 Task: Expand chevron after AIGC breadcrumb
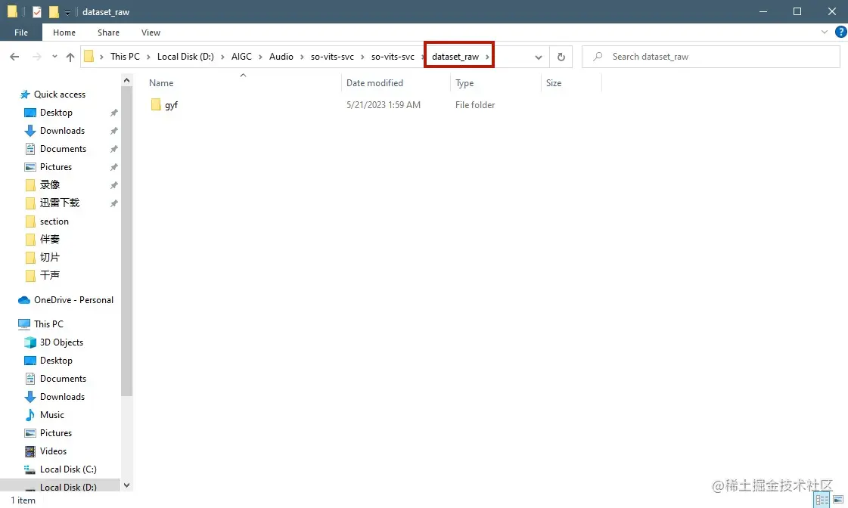tap(260, 57)
